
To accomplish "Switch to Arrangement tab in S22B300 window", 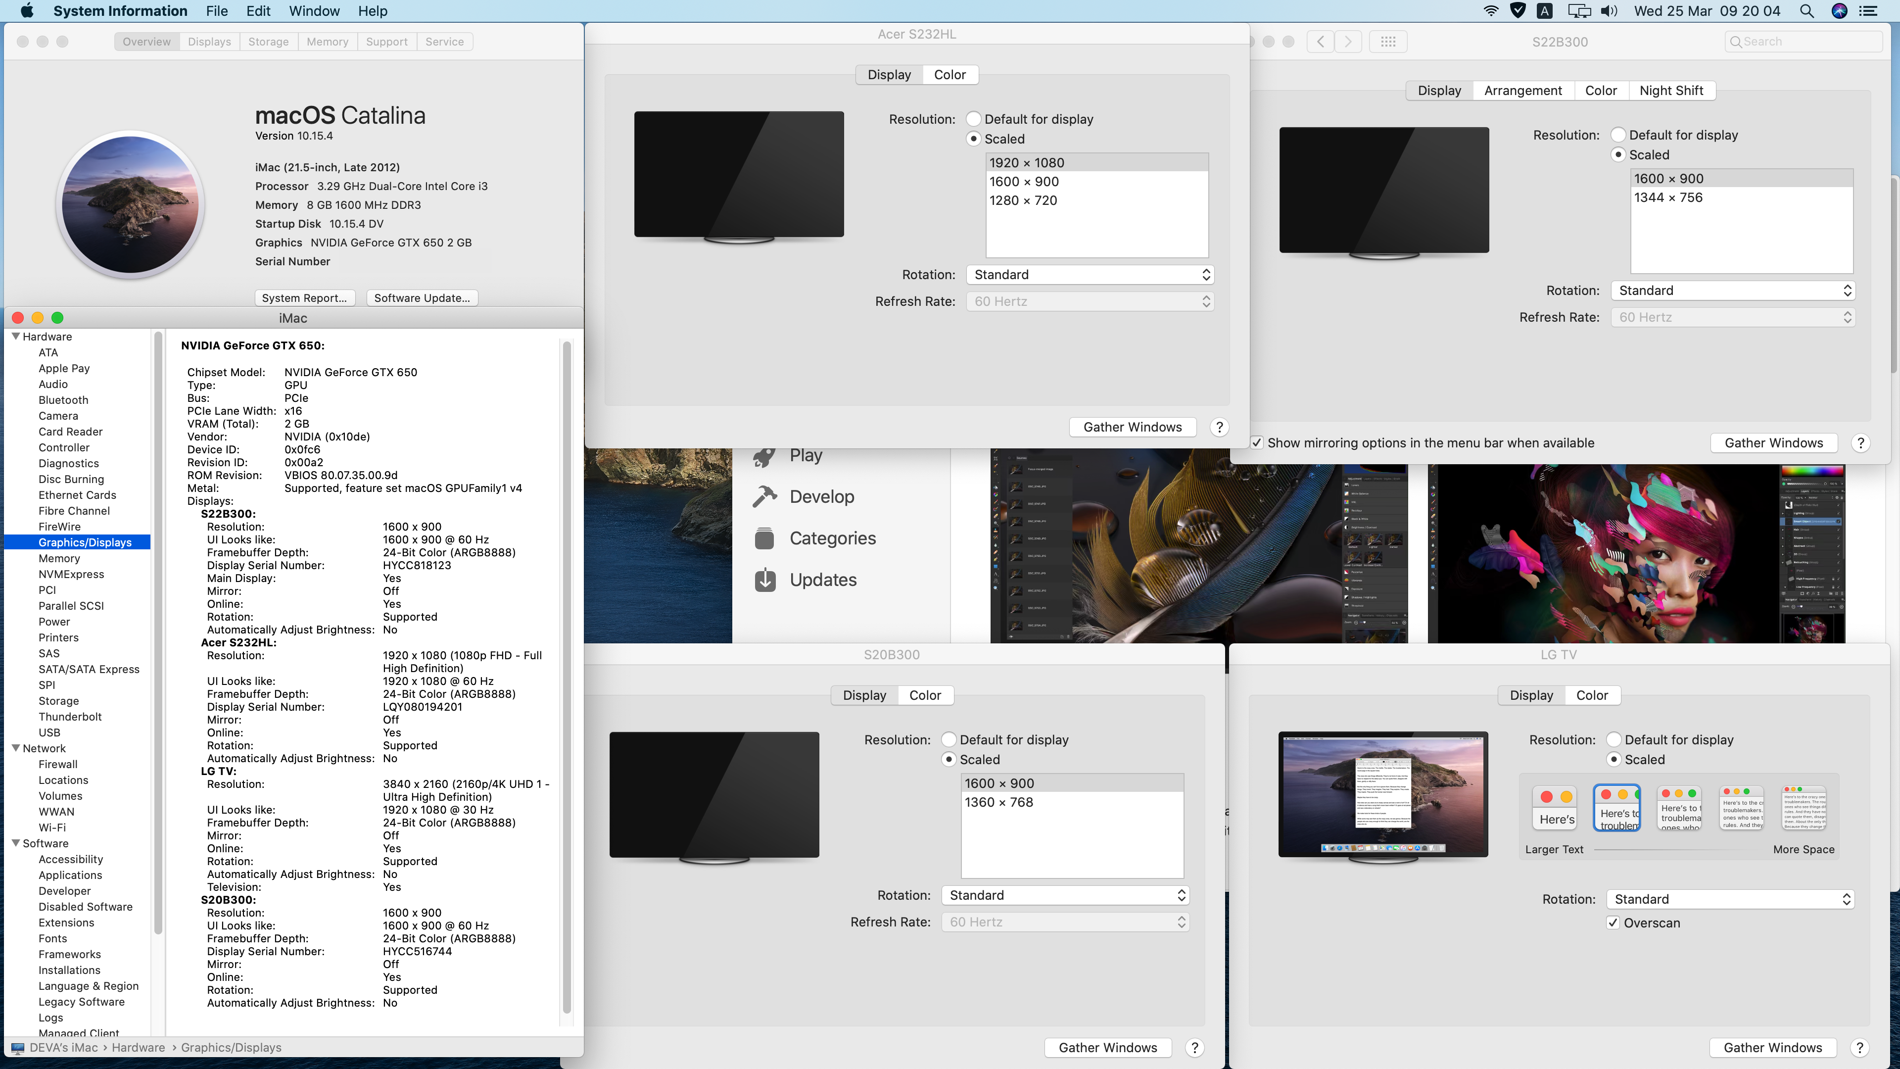I will click(1522, 91).
